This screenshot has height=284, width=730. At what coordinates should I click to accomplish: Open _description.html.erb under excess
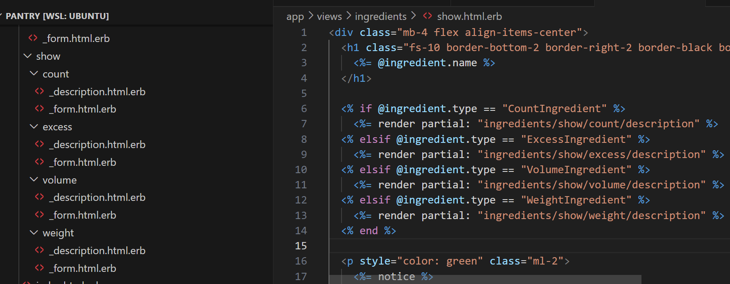point(97,145)
